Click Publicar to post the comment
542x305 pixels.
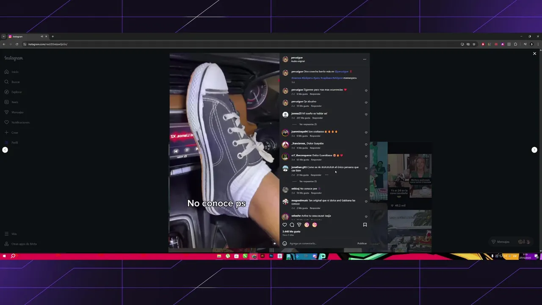362,244
